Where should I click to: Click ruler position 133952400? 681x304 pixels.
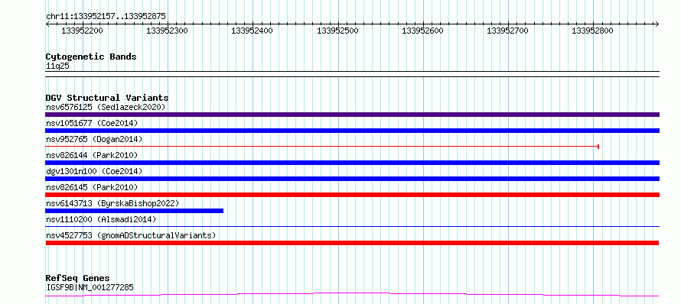[253, 31]
